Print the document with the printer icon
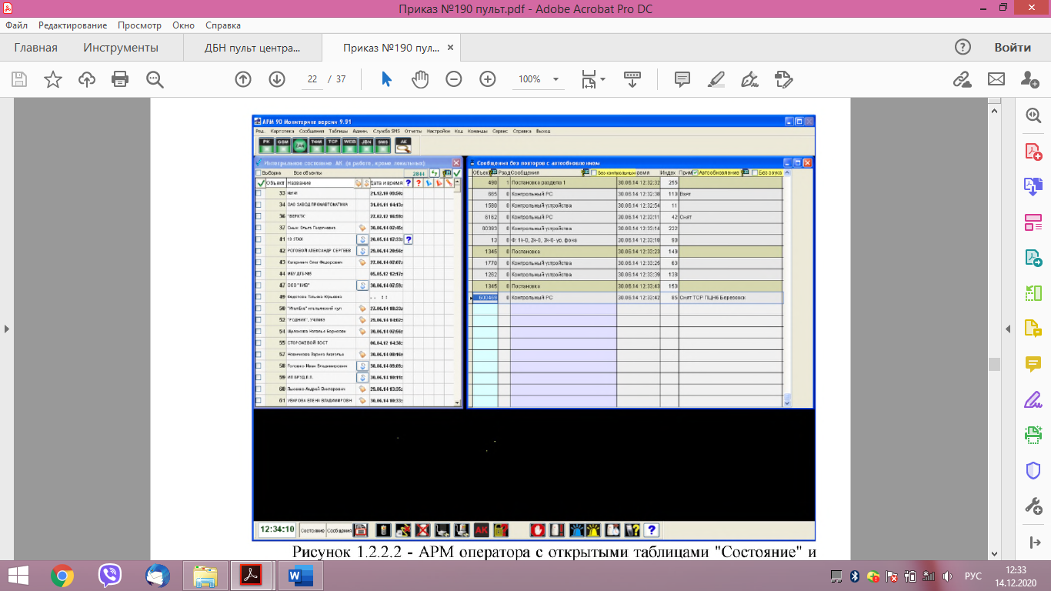Image resolution: width=1051 pixels, height=591 pixels. [x=120, y=79]
